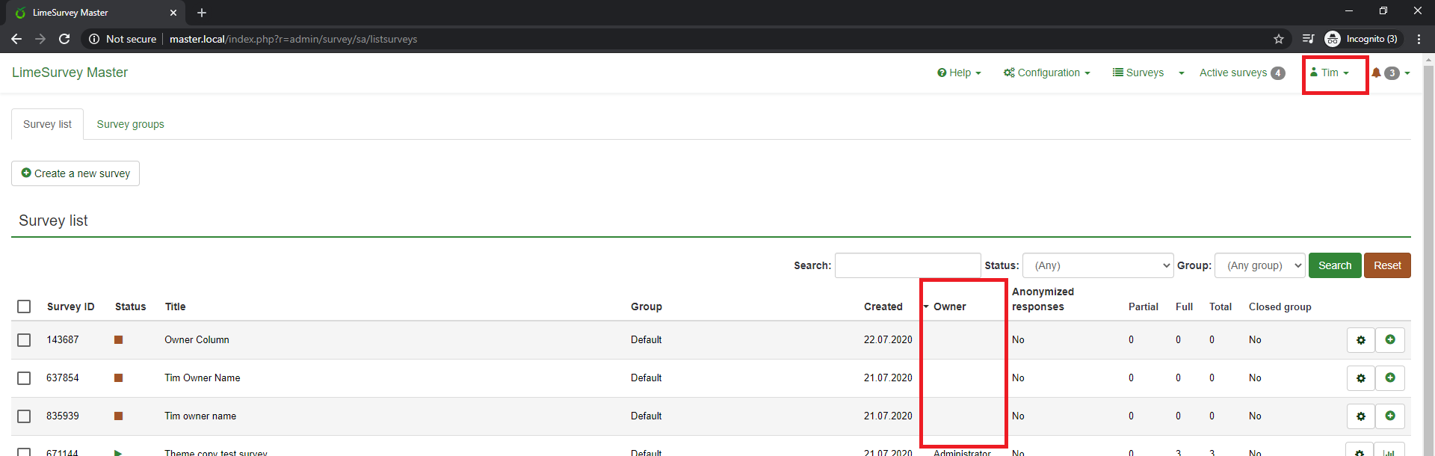Expand the Group filter dropdown
This screenshot has width=1435, height=456.
1259,265
